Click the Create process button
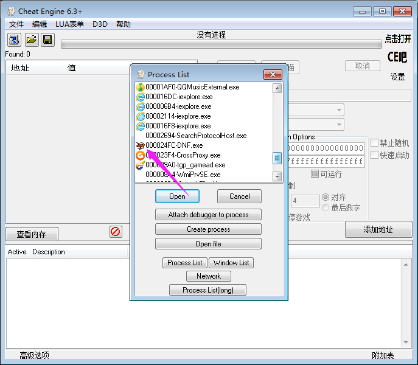 [x=208, y=229]
